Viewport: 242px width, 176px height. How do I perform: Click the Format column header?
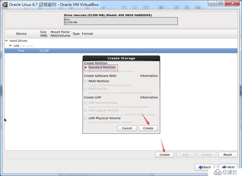(x=87, y=34)
